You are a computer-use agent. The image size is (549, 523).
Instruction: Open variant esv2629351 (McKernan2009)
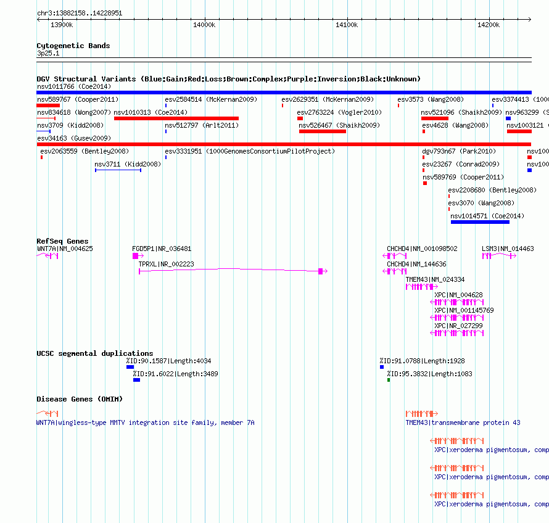pyautogui.click(x=328, y=99)
